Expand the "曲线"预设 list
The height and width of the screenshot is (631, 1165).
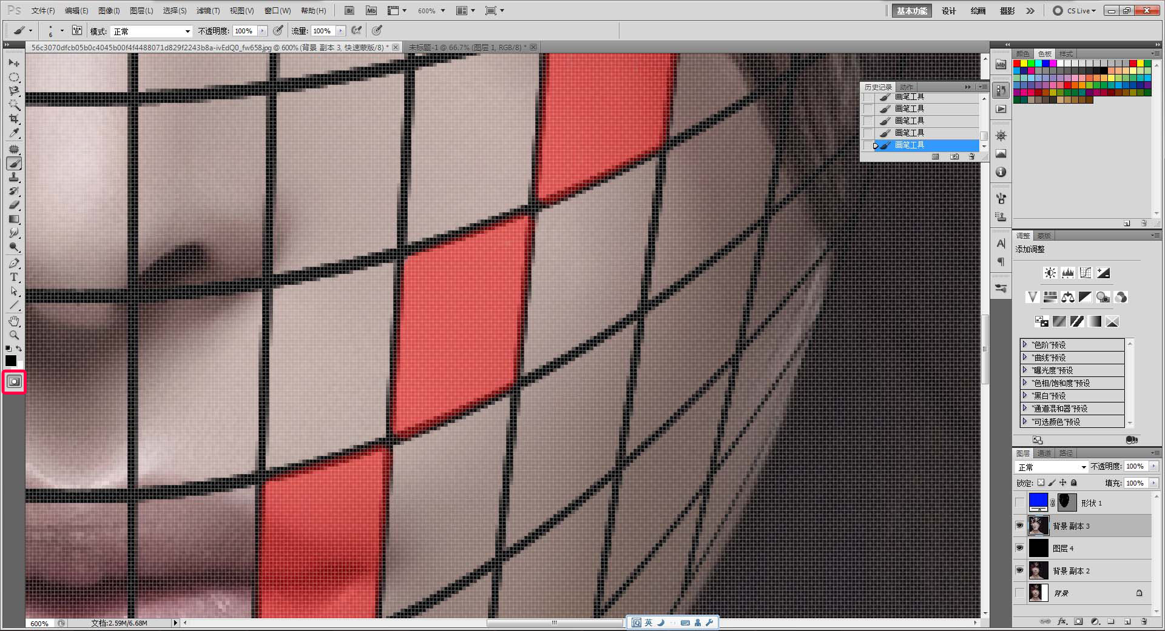coord(1025,357)
